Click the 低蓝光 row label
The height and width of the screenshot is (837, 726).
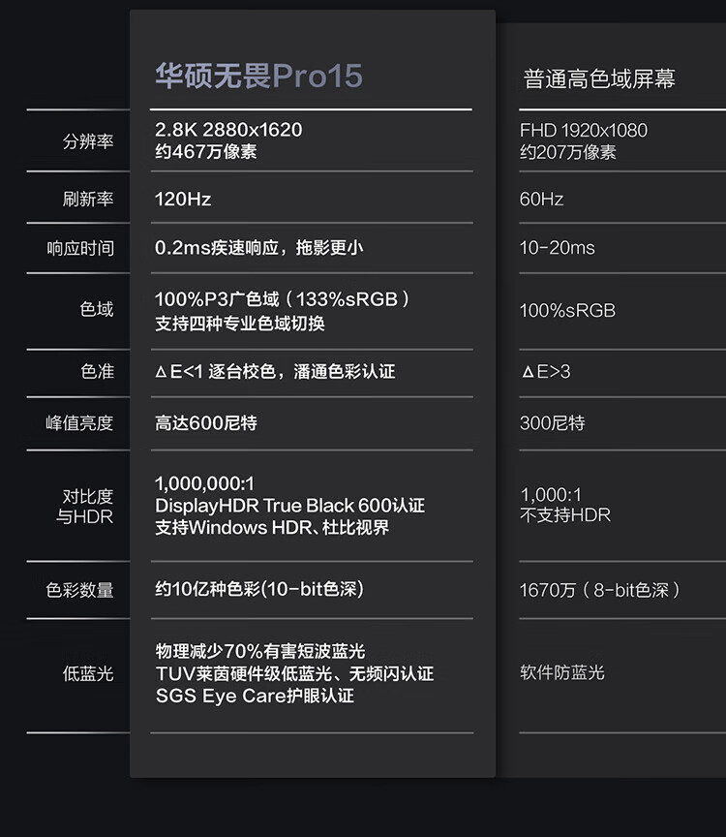tap(88, 673)
